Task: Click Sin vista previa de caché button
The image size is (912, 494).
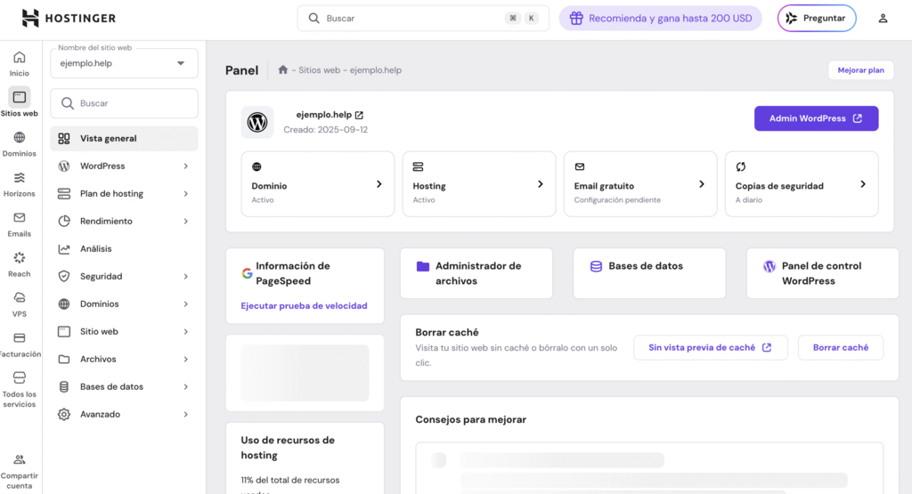Action: (x=710, y=347)
